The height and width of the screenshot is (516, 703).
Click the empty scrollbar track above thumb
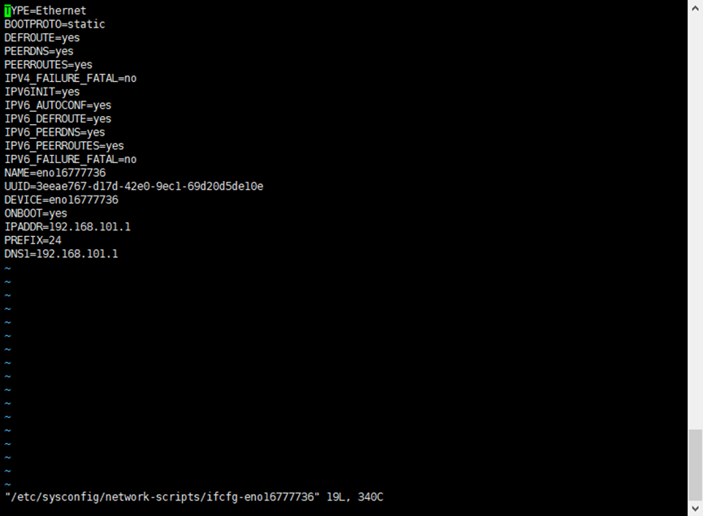[696, 221]
